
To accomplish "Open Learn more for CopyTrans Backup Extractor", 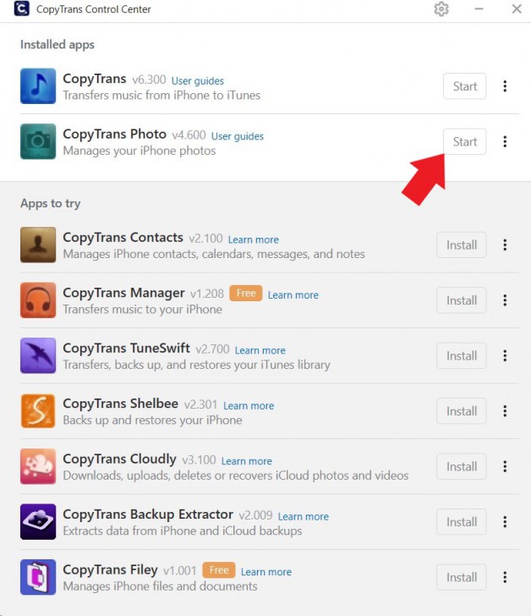I will (x=304, y=516).
